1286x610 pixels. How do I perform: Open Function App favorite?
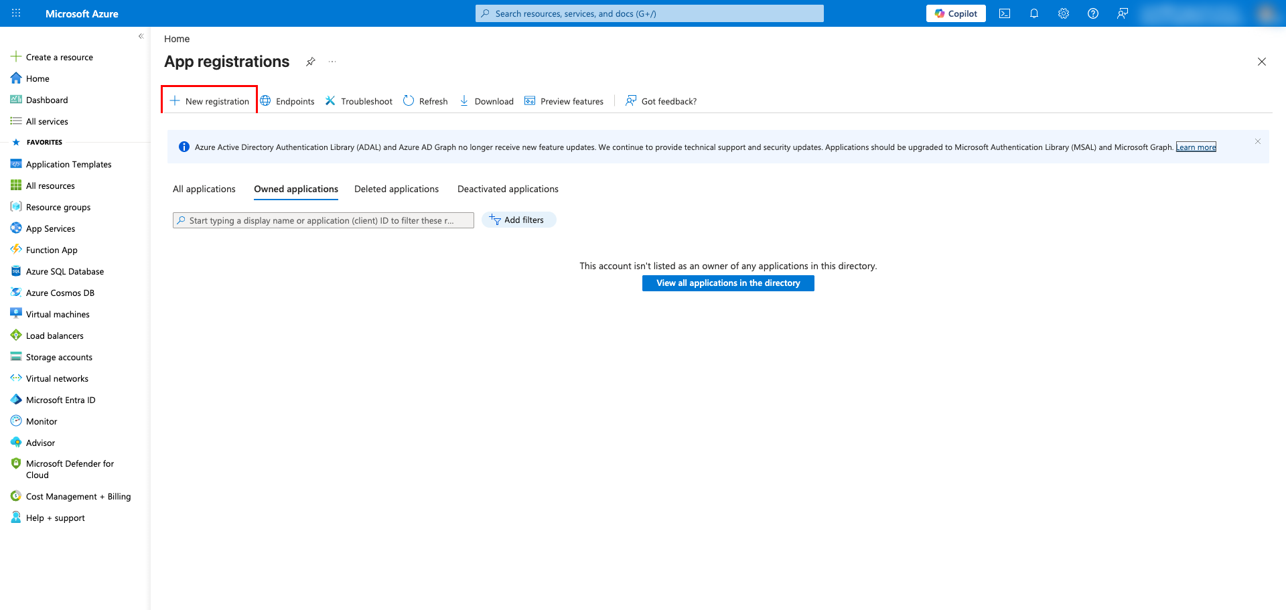click(x=52, y=250)
